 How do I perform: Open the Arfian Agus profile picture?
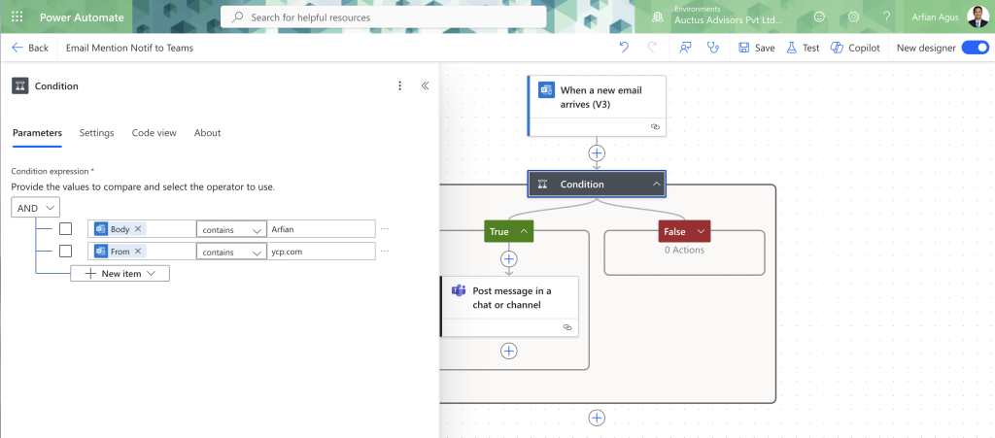click(978, 17)
